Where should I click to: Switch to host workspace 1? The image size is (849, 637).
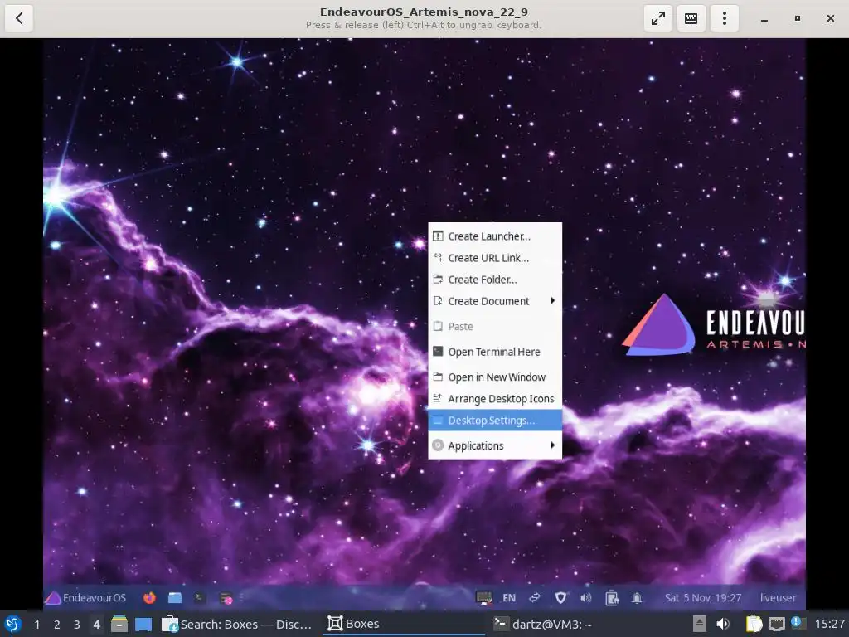[36, 625]
